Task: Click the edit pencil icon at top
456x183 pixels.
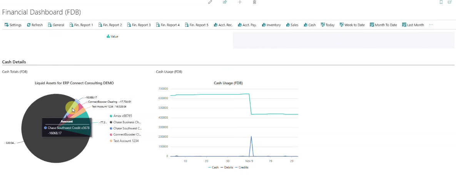Action: 210,2
